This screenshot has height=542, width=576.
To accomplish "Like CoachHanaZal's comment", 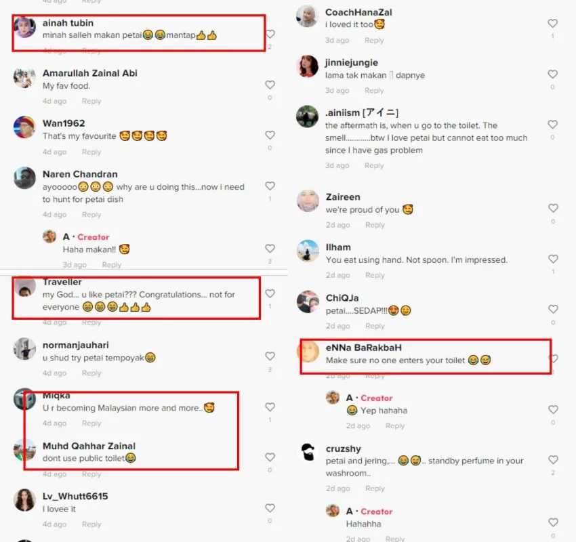I will point(552,24).
